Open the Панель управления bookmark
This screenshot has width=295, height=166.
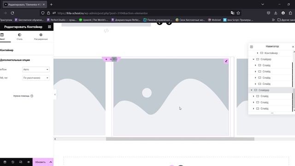(x=158, y=20)
